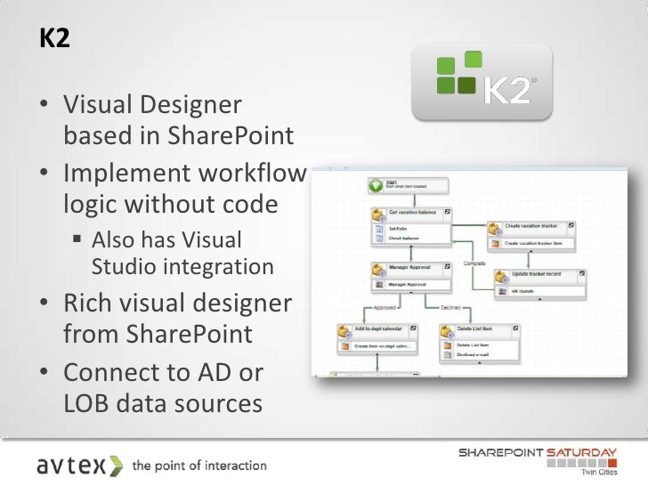Click the SharePoint Saturday Twin Cities logo

tap(538, 461)
